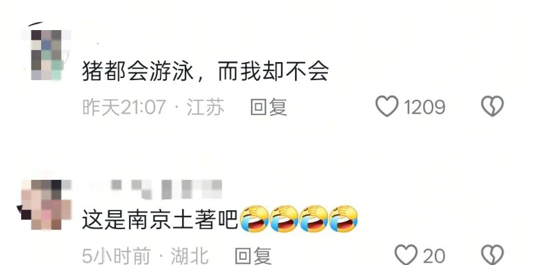The width and height of the screenshot is (544, 265).
Task: Open first commenter's pixelated avatar
Action: [x=47, y=54]
